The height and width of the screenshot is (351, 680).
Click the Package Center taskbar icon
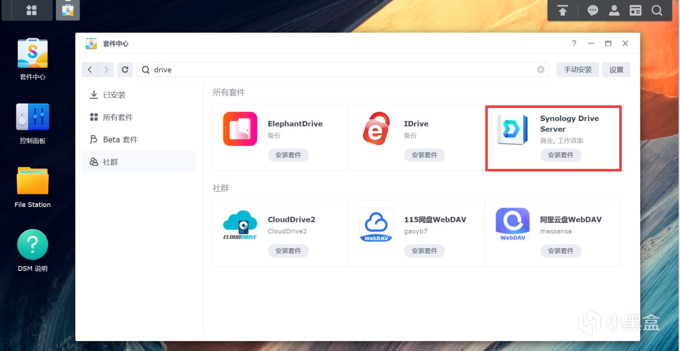68,10
